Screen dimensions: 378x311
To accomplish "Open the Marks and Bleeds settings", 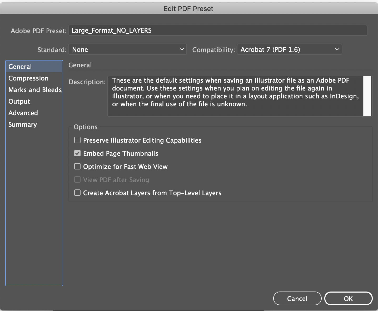I will tap(35, 90).
